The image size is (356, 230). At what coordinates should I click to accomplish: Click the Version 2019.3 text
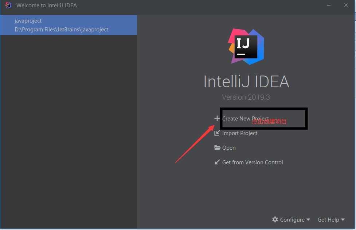click(x=246, y=97)
